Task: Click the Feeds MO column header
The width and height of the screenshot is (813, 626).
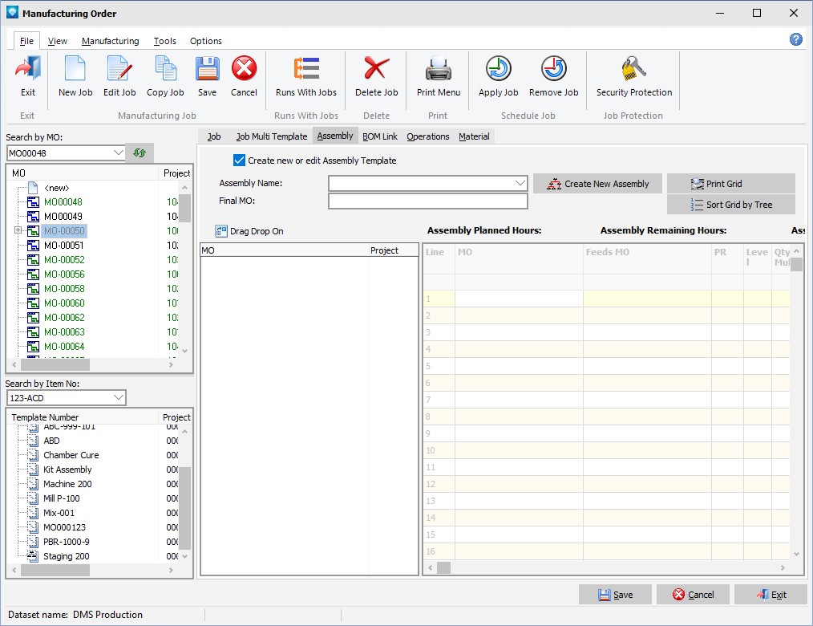Action: 647,258
